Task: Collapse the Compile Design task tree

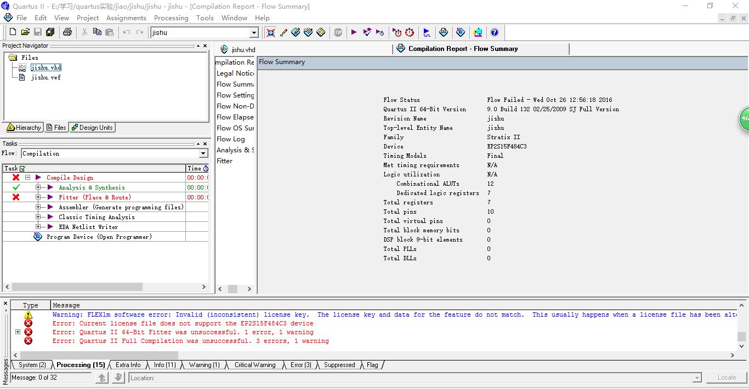Action: 27,178
